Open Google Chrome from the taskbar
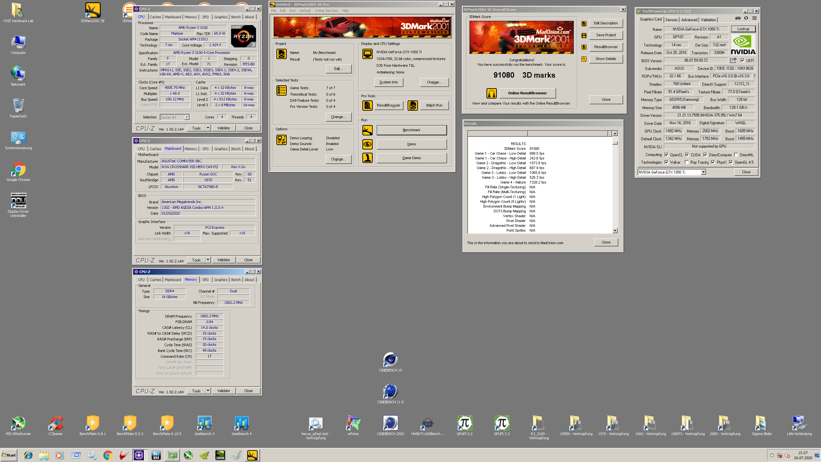 (108, 455)
